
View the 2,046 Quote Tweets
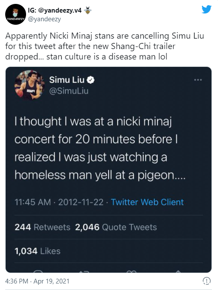[116, 227]
